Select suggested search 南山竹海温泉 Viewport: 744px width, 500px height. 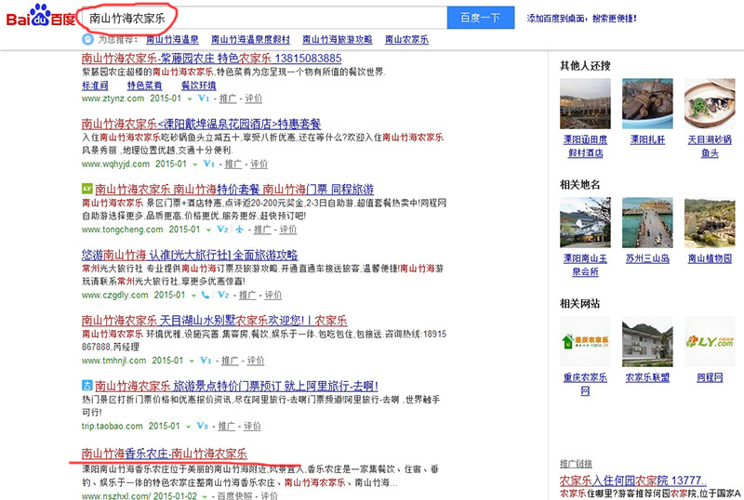tap(172, 39)
